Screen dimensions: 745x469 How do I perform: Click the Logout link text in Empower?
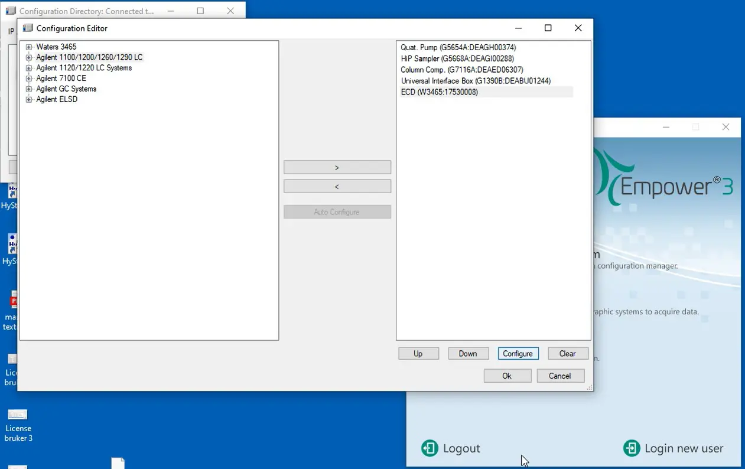pyautogui.click(x=461, y=448)
